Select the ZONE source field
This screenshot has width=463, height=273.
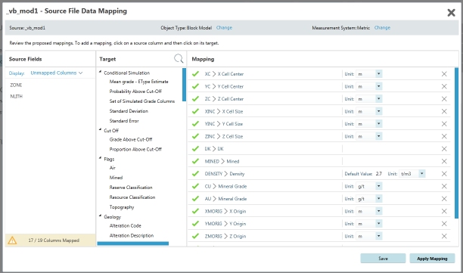16,85
